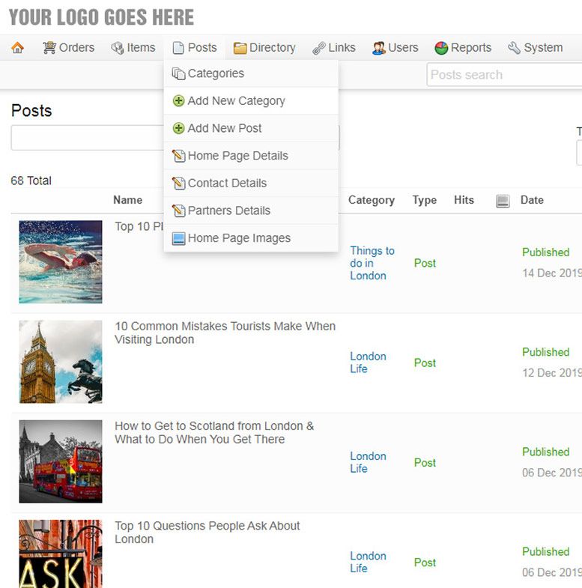Click the System wrench icon
The height and width of the screenshot is (588, 582).
coord(514,48)
